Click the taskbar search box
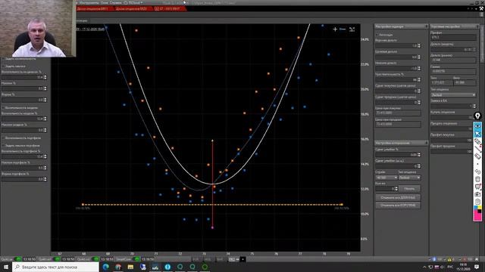 click(55, 267)
